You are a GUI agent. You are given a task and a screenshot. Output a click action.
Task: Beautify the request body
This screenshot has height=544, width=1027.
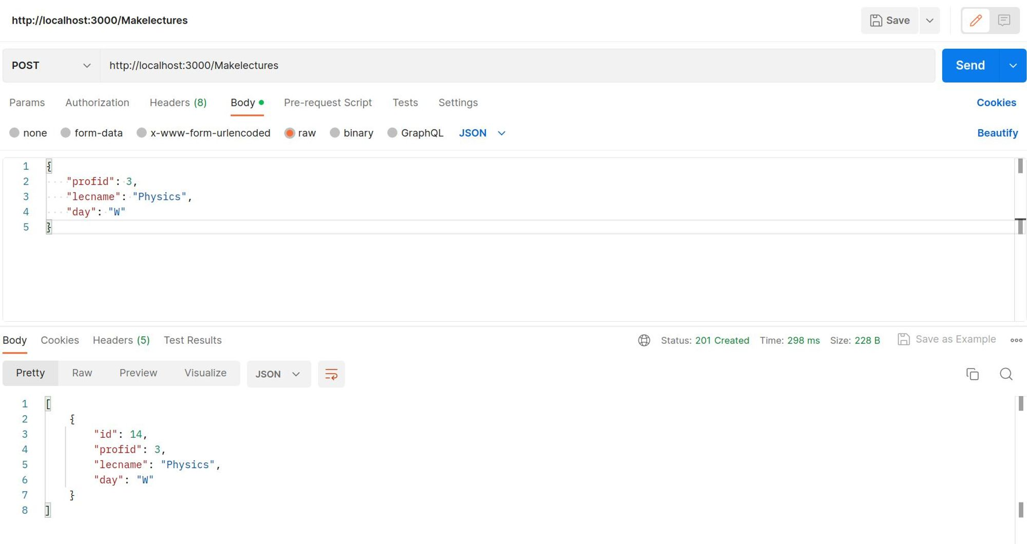pyautogui.click(x=997, y=133)
